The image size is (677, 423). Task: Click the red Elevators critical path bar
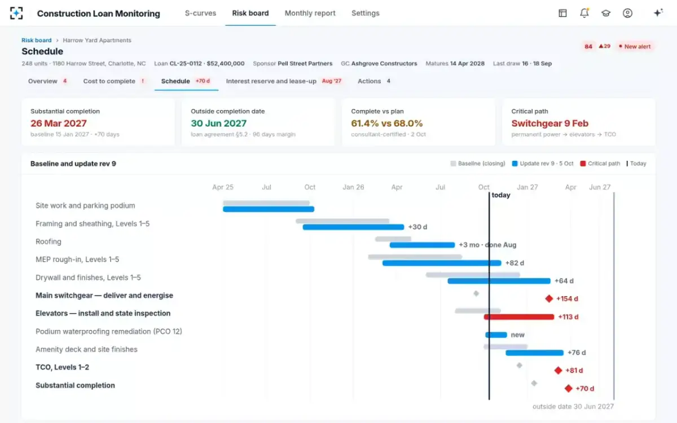tap(519, 317)
